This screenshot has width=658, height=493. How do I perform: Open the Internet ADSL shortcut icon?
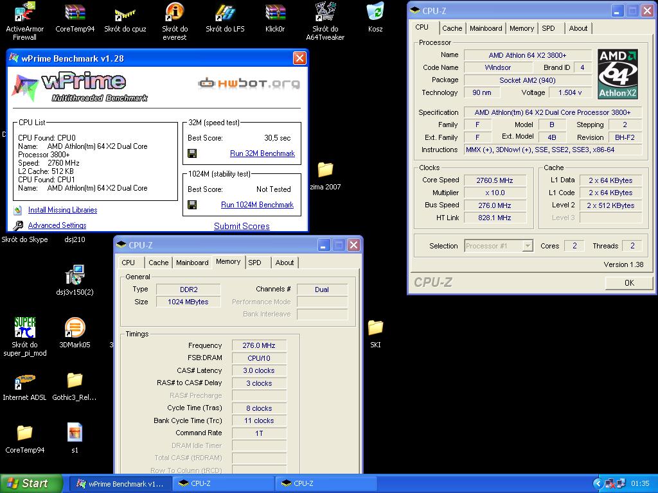(24, 381)
